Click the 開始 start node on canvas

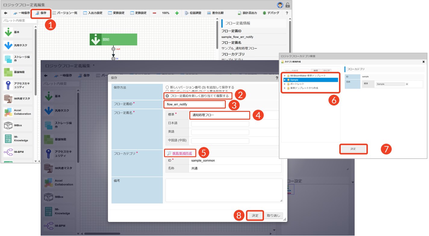pos(113,39)
